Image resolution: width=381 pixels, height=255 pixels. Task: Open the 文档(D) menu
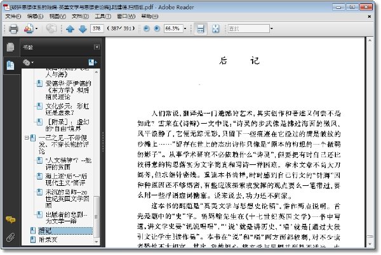point(80,16)
